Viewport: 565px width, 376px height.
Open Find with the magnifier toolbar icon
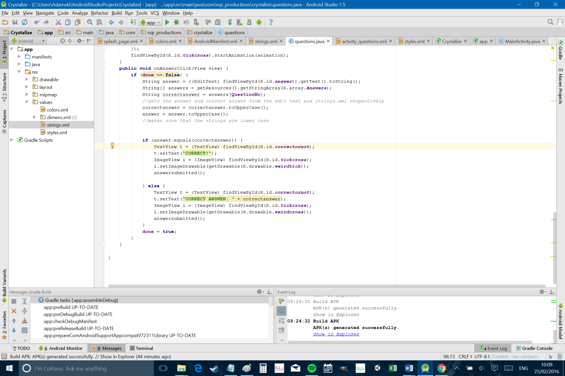point(89,22)
